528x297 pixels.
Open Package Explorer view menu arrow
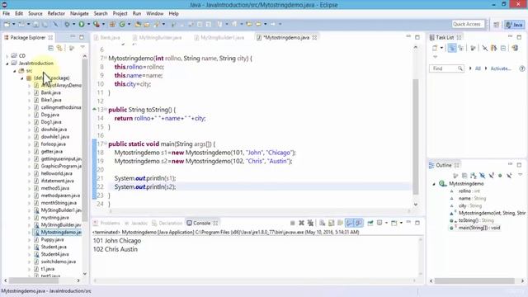(x=82, y=48)
